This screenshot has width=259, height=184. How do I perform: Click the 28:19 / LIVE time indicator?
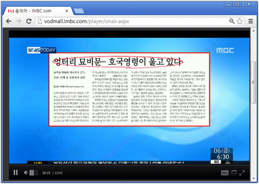(52, 173)
